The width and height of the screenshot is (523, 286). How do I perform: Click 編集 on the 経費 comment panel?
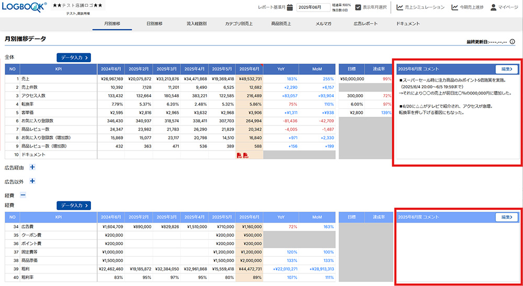[x=507, y=216]
